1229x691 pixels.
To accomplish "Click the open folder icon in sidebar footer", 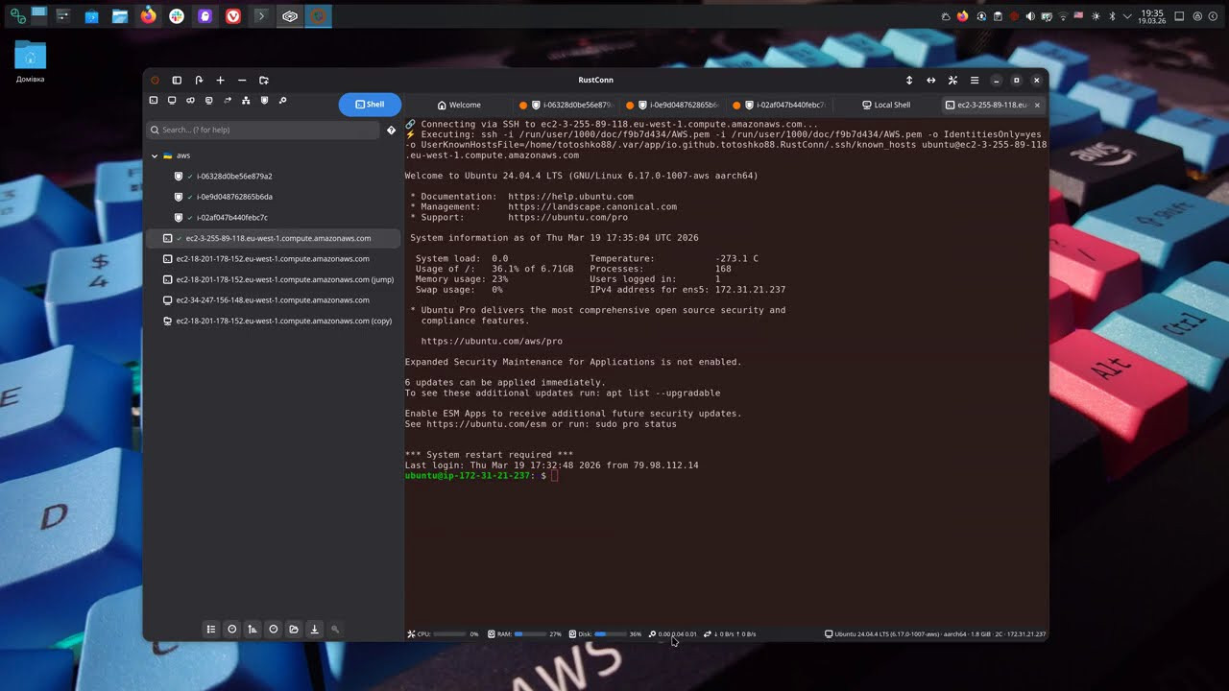I will [294, 630].
